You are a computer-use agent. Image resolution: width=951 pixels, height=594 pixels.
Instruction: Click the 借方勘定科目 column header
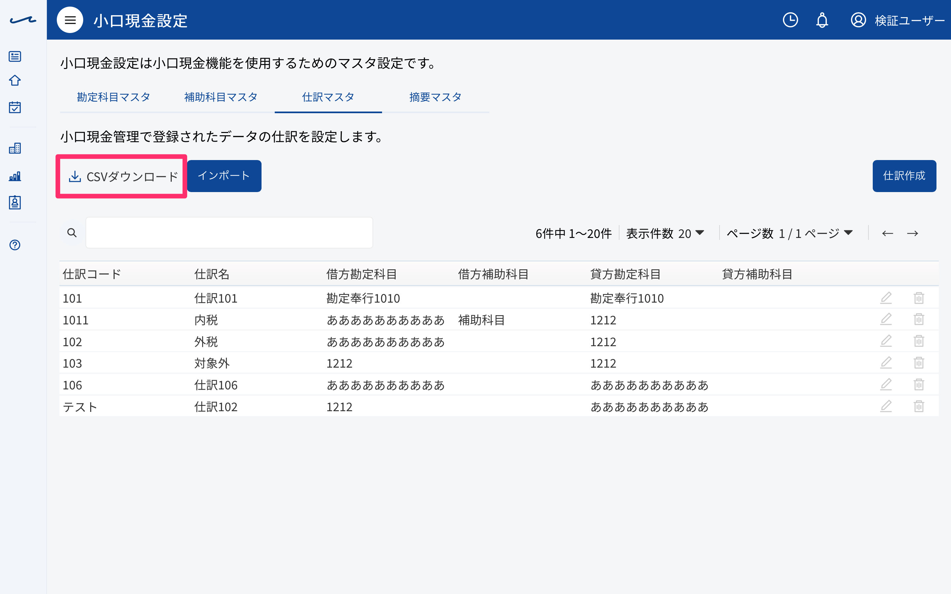tap(362, 274)
